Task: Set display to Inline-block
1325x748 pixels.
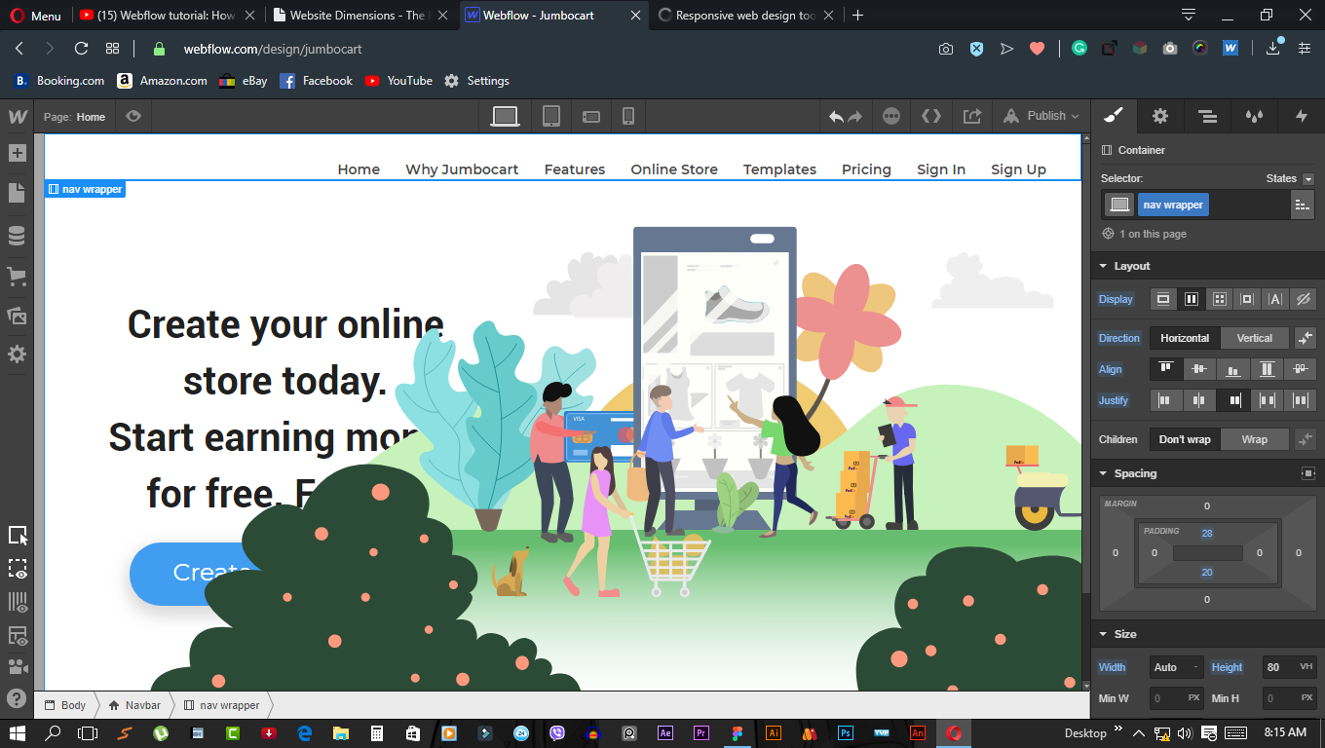Action: pos(1247,299)
